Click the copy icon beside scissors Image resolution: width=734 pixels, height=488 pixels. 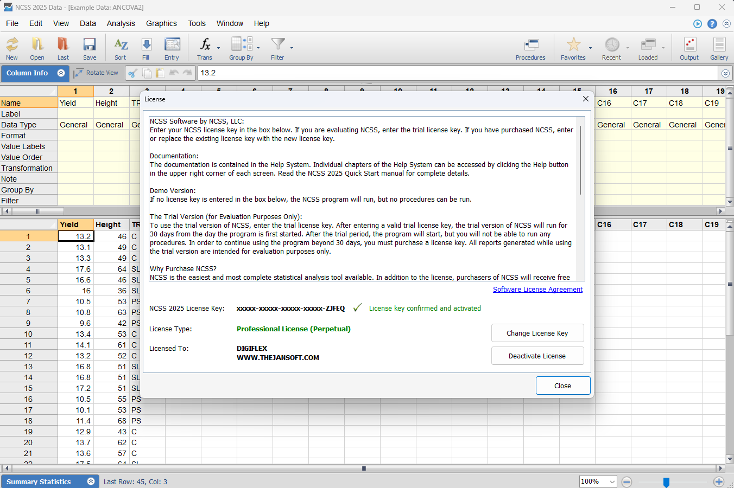[147, 73]
